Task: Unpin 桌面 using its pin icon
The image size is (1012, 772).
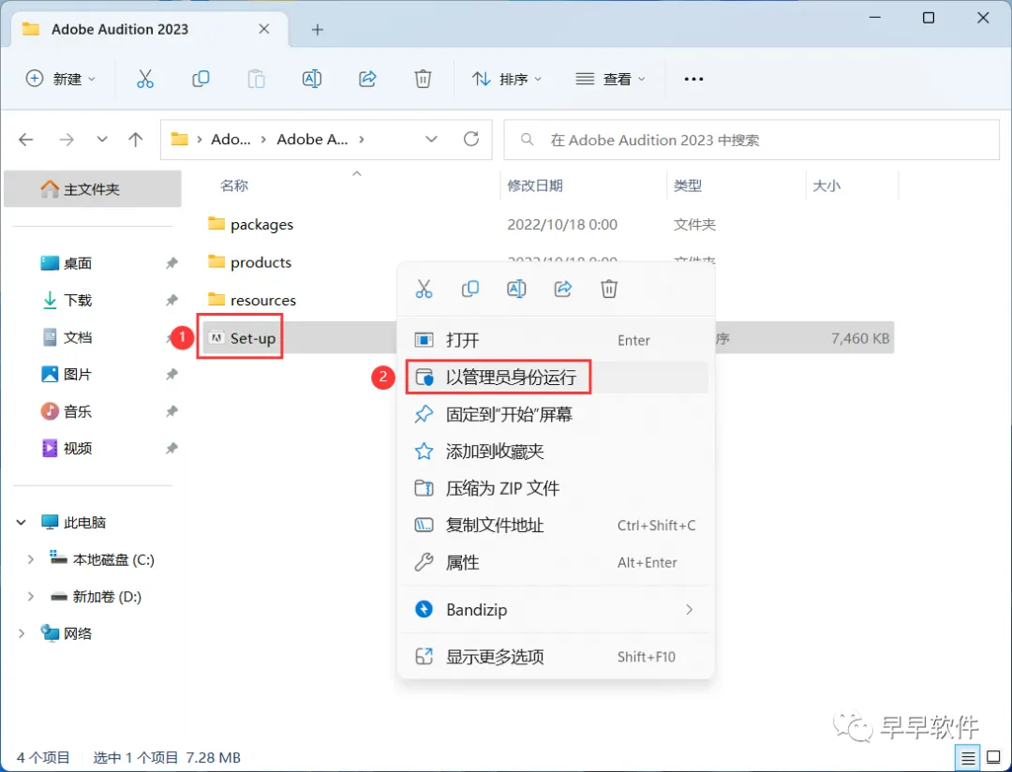Action: click(x=171, y=263)
